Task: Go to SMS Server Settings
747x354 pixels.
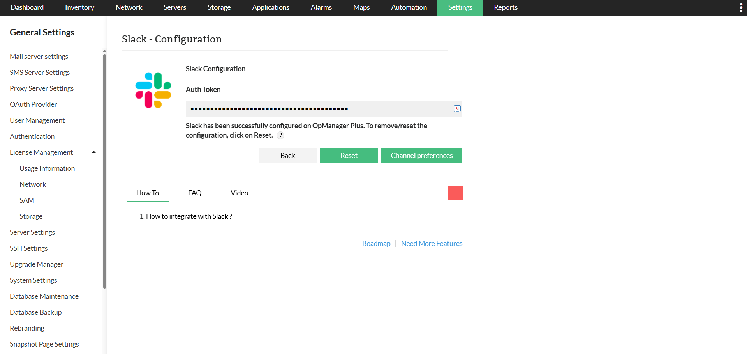Action: (40, 73)
